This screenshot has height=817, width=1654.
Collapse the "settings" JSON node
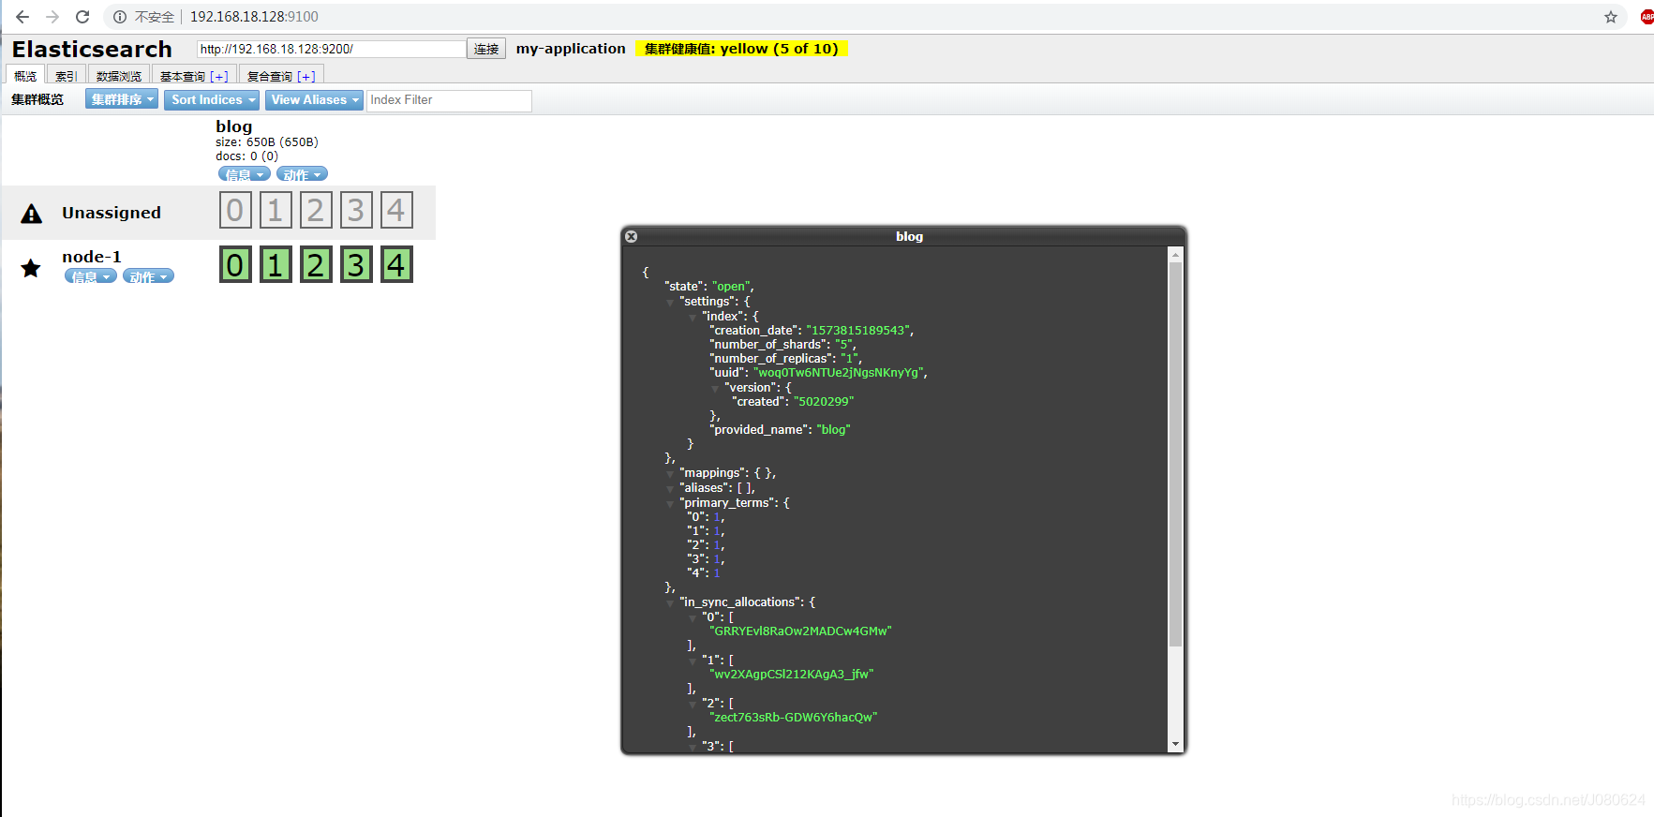tap(670, 303)
